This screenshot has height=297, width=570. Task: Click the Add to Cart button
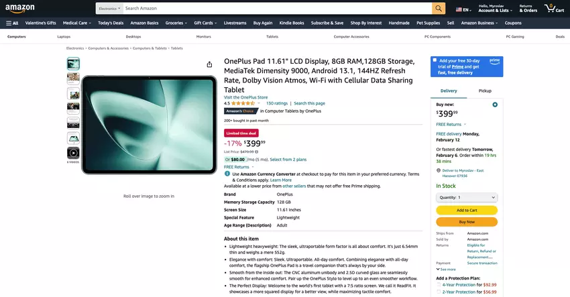467,210
